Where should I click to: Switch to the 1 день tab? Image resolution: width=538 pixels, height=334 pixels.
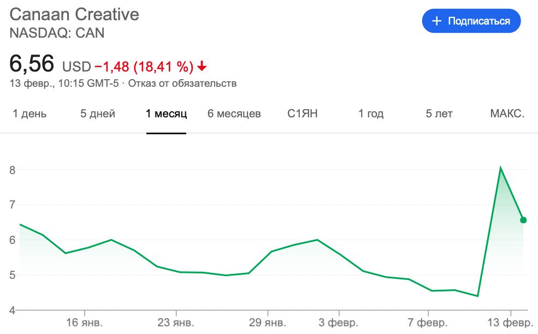click(29, 114)
